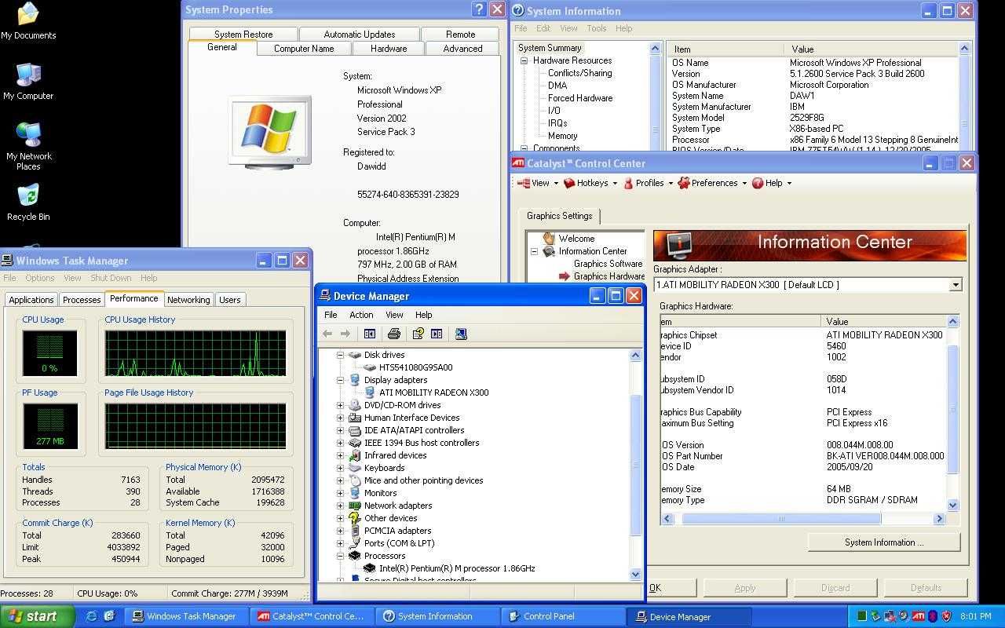Collapse the Display adapters node
Viewport: 1005px width, 628px height.
[x=341, y=380]
